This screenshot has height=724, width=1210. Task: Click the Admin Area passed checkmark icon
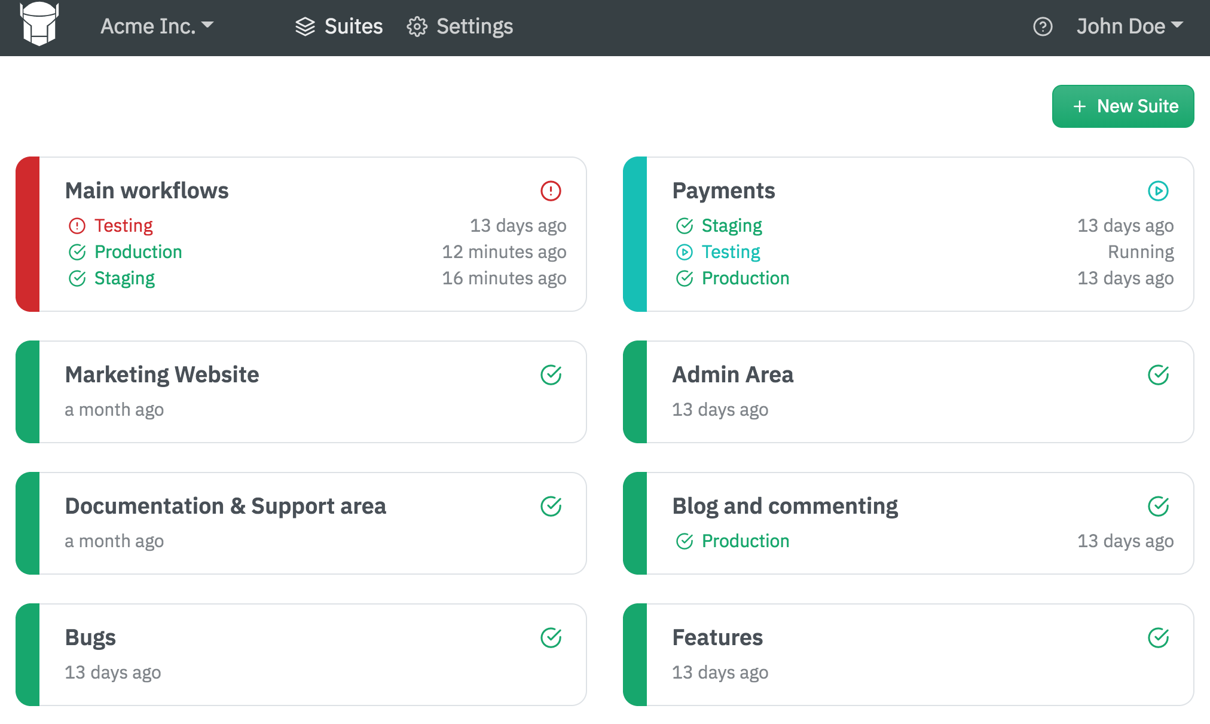click(x=1158, y=375)
